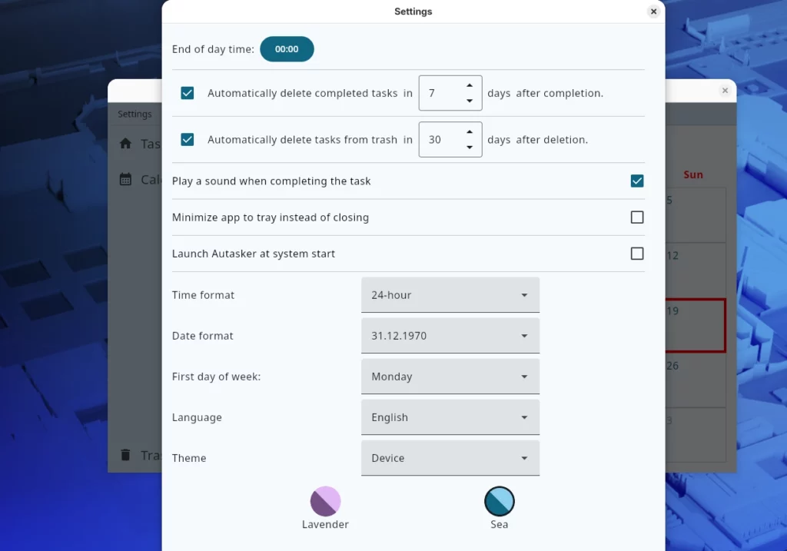
Task: Enable launching Autasker at system start
Action: 636,253
